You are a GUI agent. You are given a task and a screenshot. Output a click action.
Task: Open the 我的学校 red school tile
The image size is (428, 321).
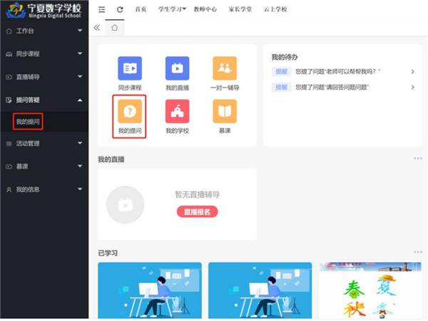[x=177, y=111]
